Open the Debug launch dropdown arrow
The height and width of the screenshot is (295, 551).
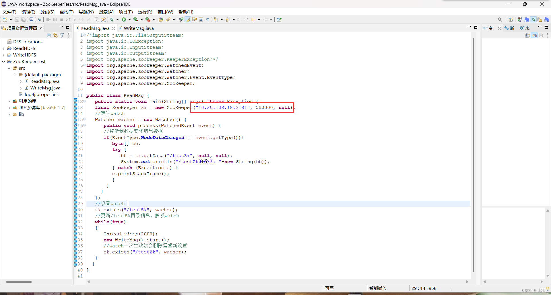tap(117, 19)
